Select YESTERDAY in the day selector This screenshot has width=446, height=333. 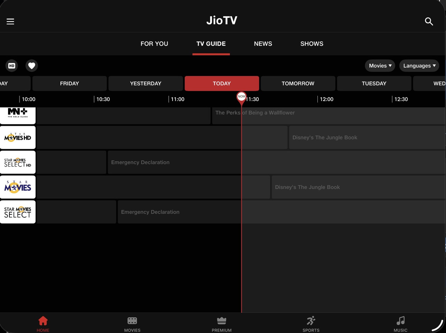(x=146, y=83)
